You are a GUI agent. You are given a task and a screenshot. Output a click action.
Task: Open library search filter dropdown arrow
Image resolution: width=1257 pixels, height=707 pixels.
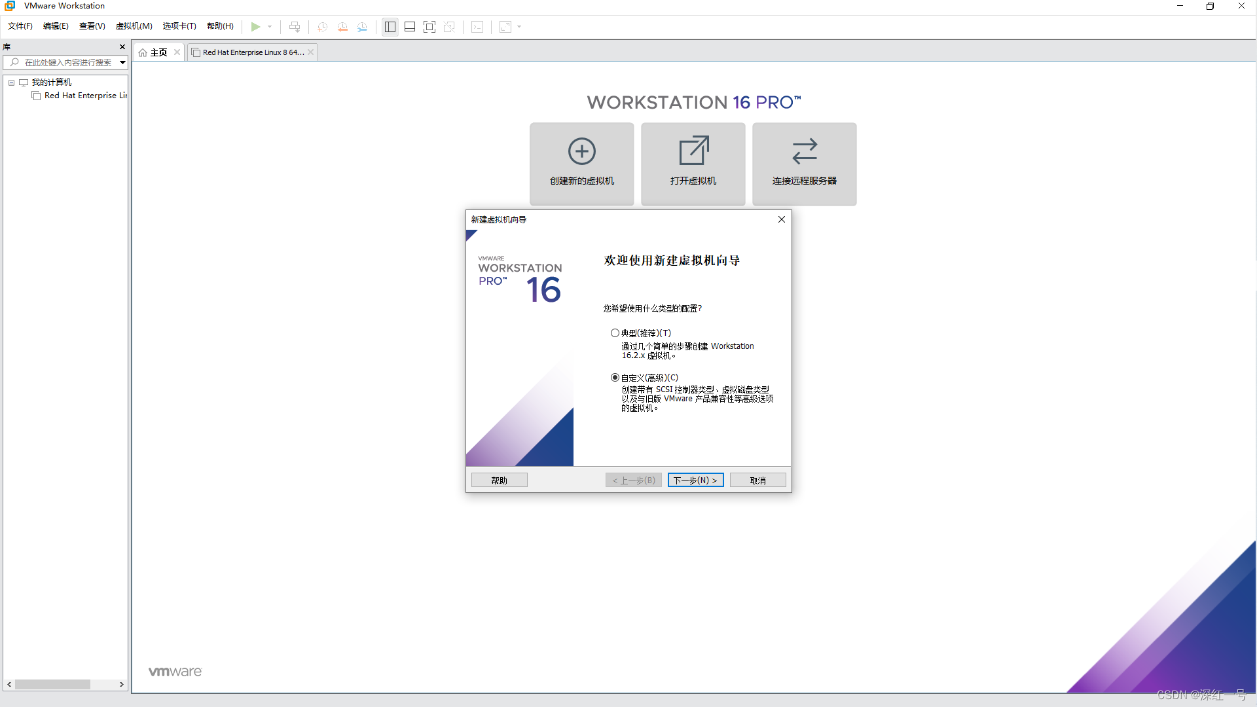[x=122, y=63]
